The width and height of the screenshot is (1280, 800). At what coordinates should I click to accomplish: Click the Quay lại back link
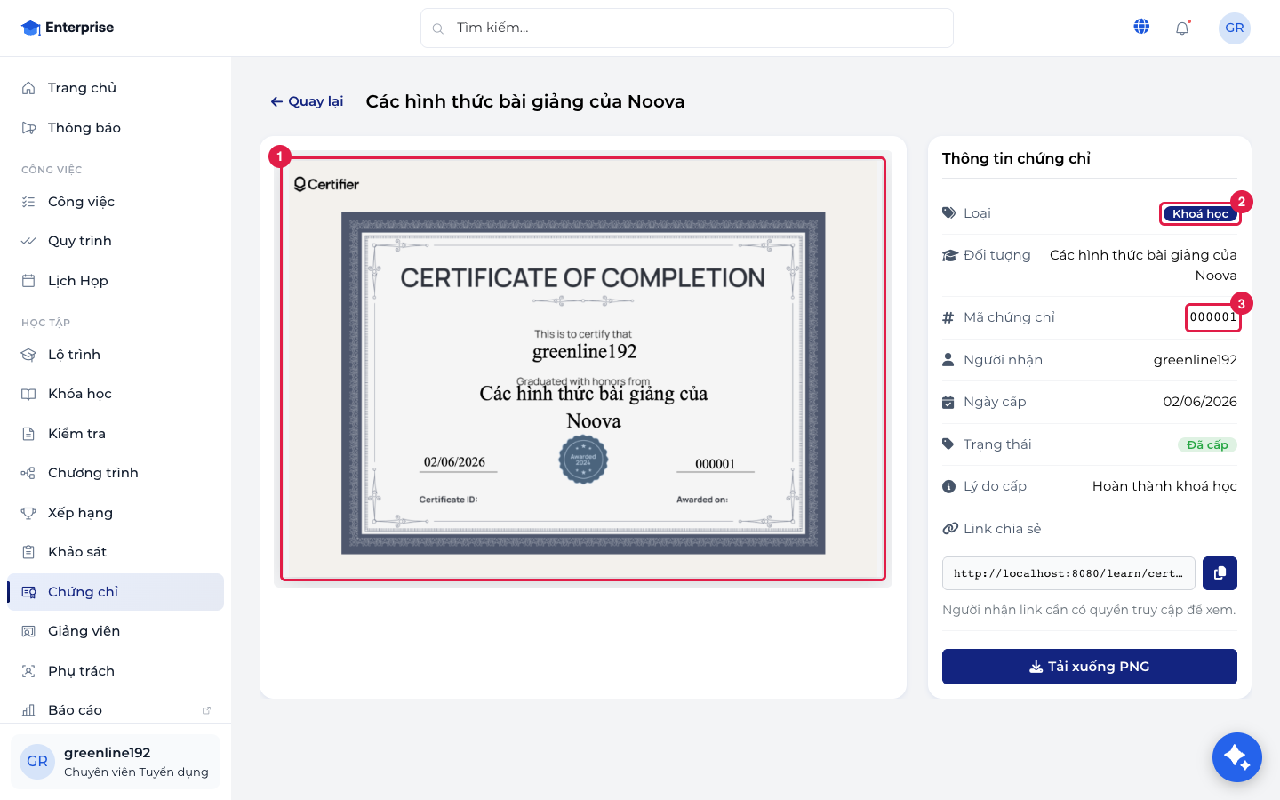(307, 101)
